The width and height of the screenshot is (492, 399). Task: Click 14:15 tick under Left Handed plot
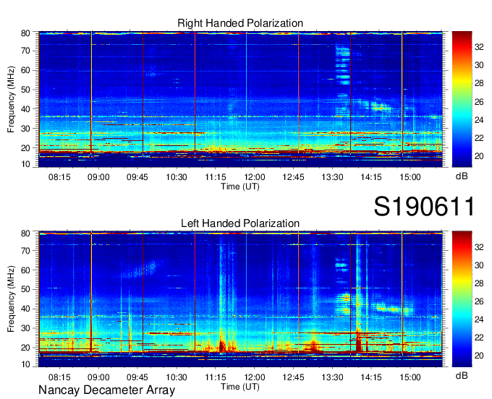pyautogui.click(x=371, y=377)
